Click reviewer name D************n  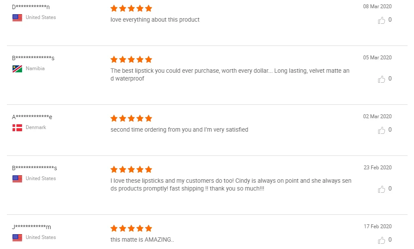coord(31,7)
